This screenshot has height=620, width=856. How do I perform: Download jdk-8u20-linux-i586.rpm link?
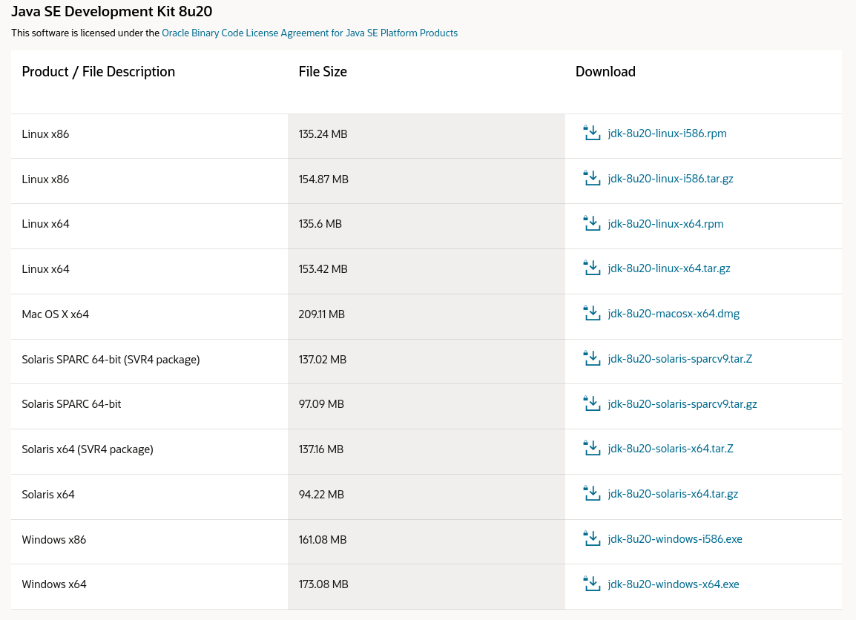tap(667, 133)
